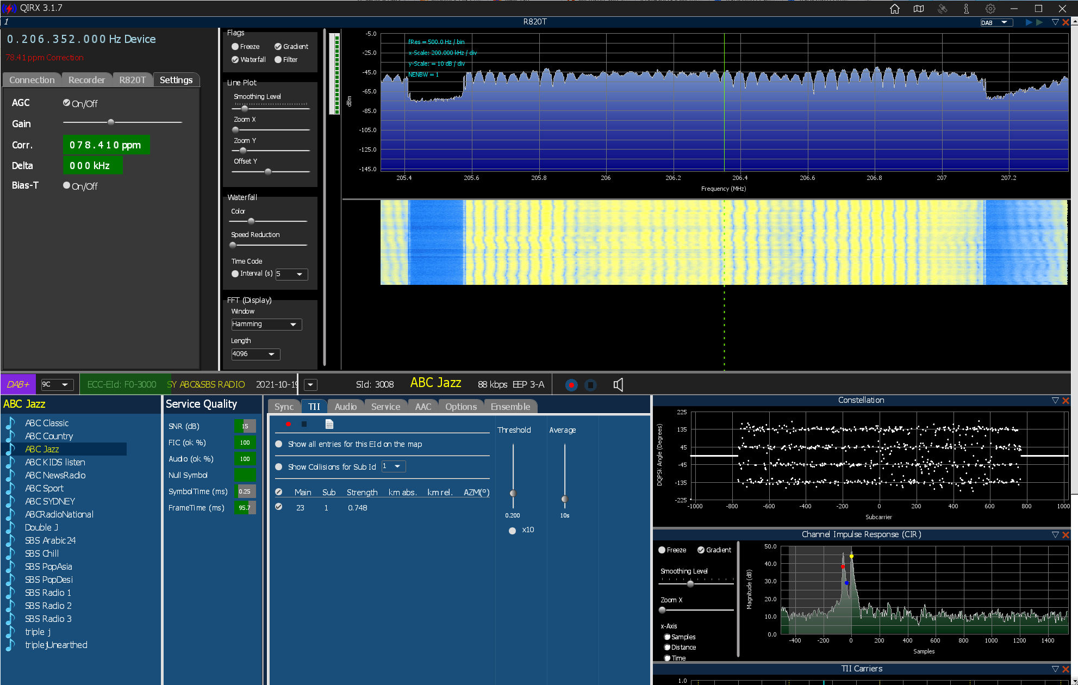1078x685 pixels.
Task: Open the Recorder tab
Action: (x=86, y=80)
